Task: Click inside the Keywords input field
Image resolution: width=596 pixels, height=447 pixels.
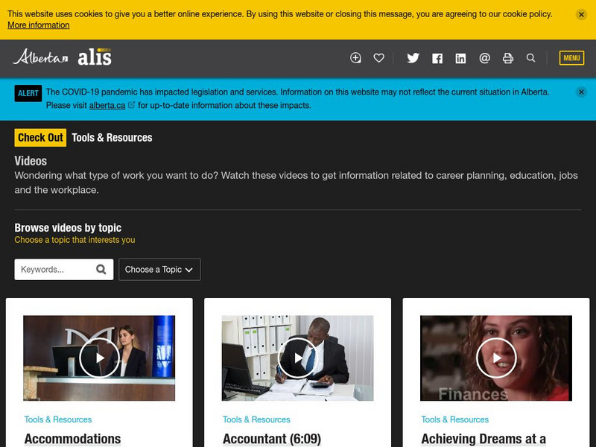Action: (52, 269)
